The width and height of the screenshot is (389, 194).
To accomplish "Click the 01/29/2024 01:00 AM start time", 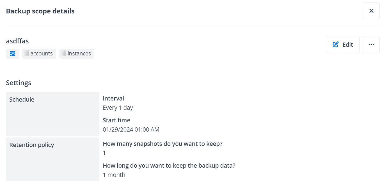I will tap(131, 129).
